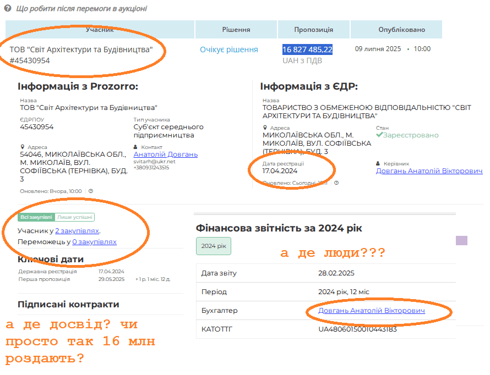This screenshot has height=375, width=490.
Task: Open the '2 закупівлях' participant link
Action: point(77,231)
